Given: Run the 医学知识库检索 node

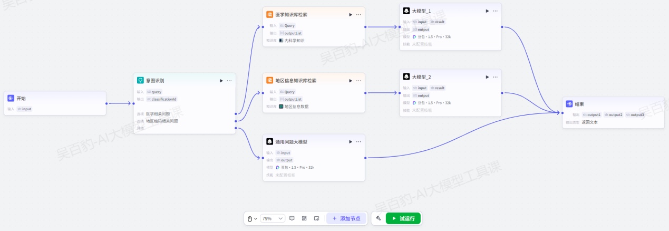Looking at the screenshot, I should click(351, 15).
